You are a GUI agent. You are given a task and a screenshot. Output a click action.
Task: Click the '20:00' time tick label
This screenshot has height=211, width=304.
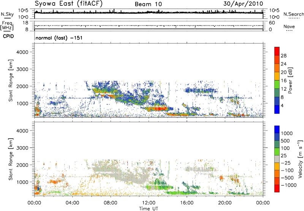[225, 203]
